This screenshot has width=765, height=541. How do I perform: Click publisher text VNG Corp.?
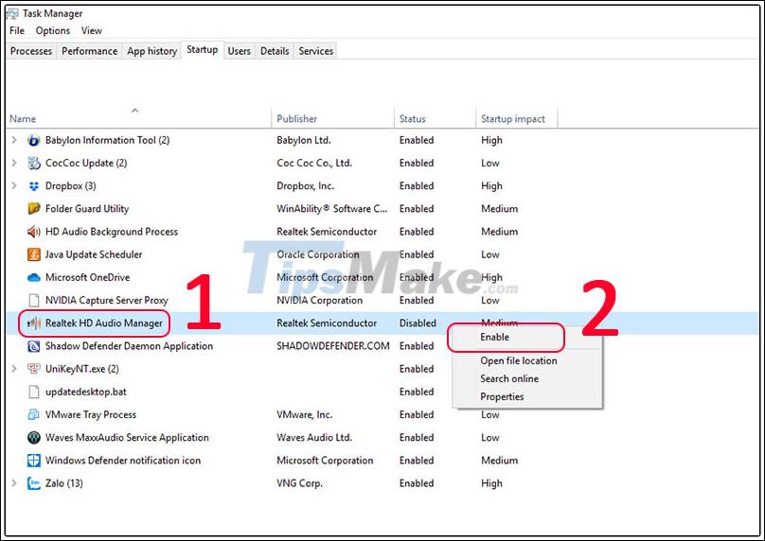pos(299,483)
